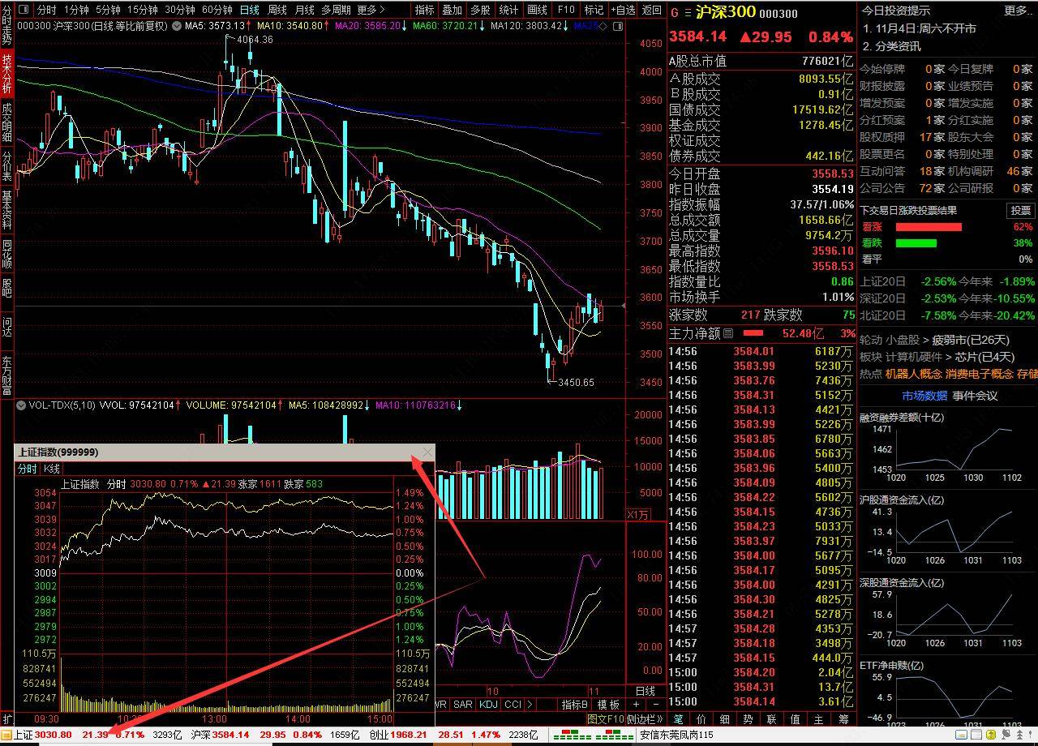Zoom out chart with − button

[655, 705]
